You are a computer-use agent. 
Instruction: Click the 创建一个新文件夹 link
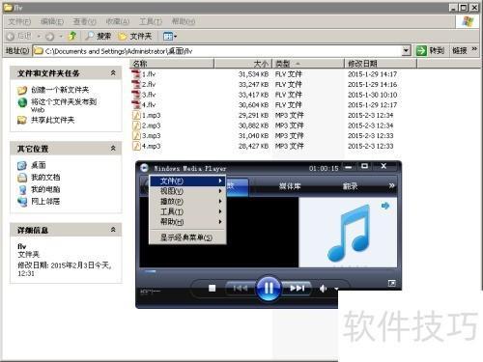pos(60,90)
